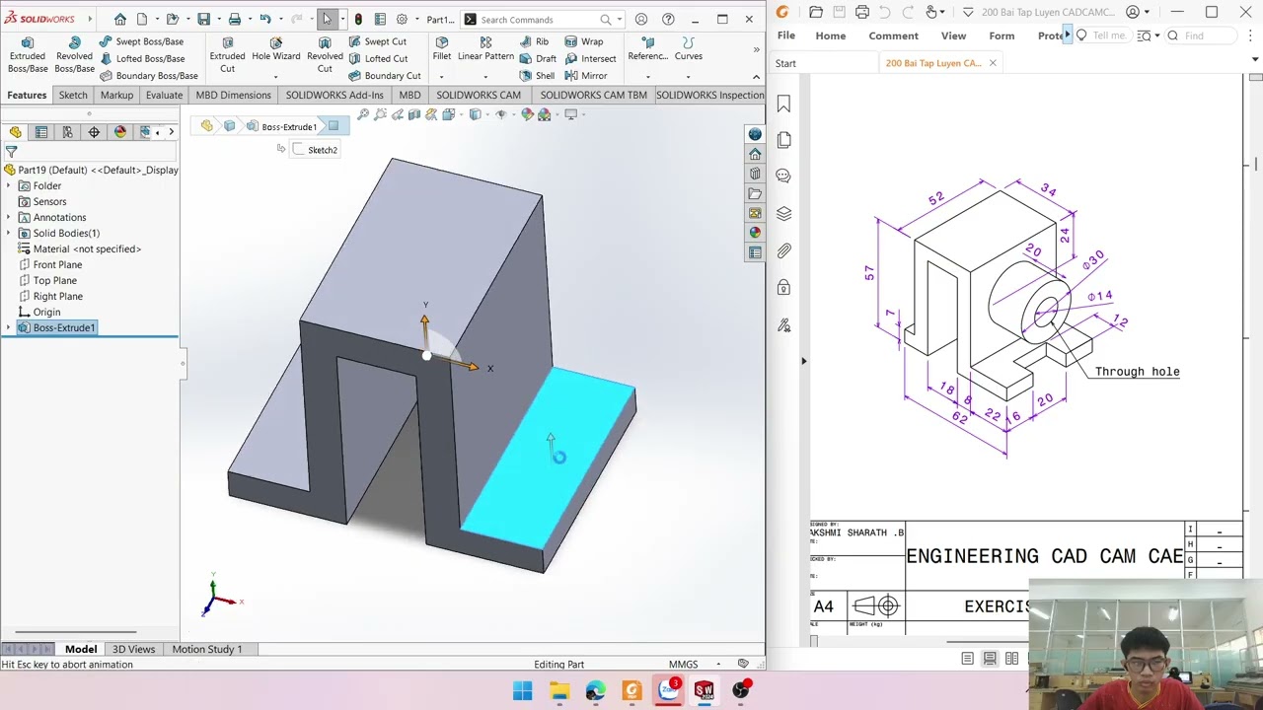Open the Layers panel in PDF viewer

[783, 213]
